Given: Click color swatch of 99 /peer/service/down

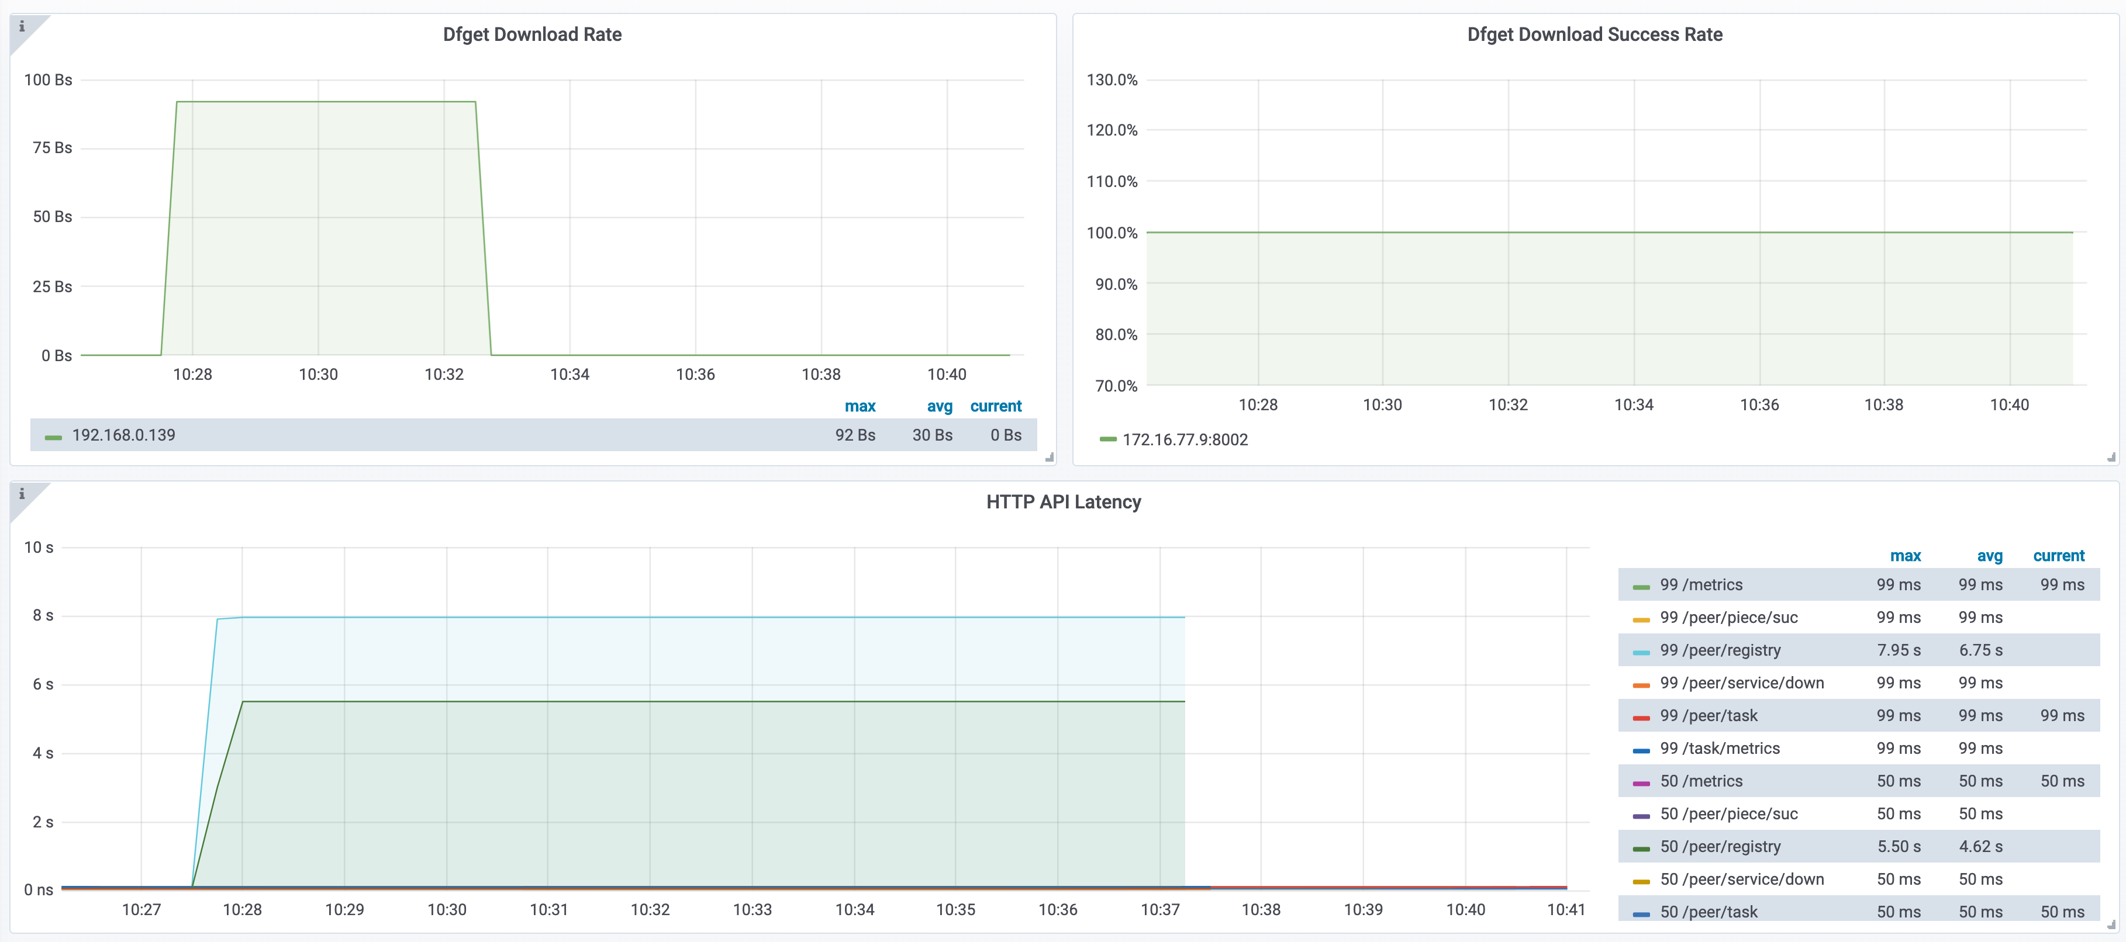Looking at the screenshot, I should pos(1641,685).
